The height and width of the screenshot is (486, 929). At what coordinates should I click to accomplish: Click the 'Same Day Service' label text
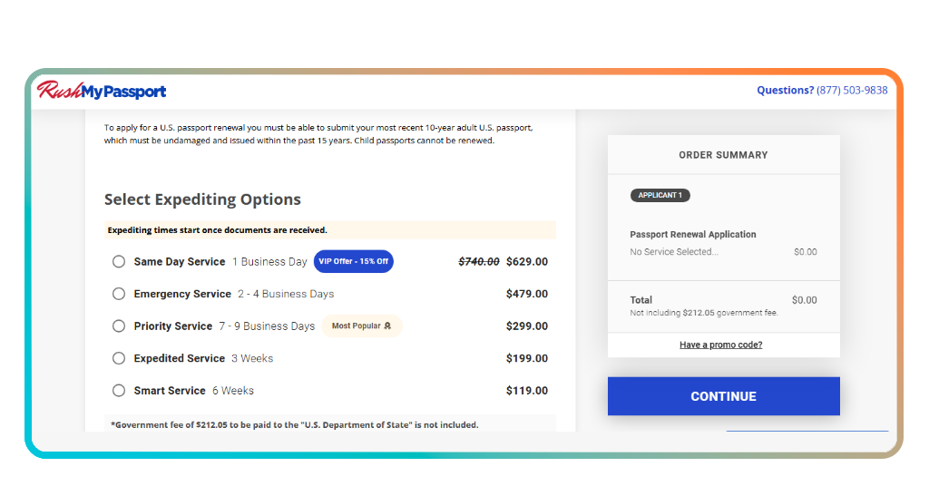[x=180, y=262]
